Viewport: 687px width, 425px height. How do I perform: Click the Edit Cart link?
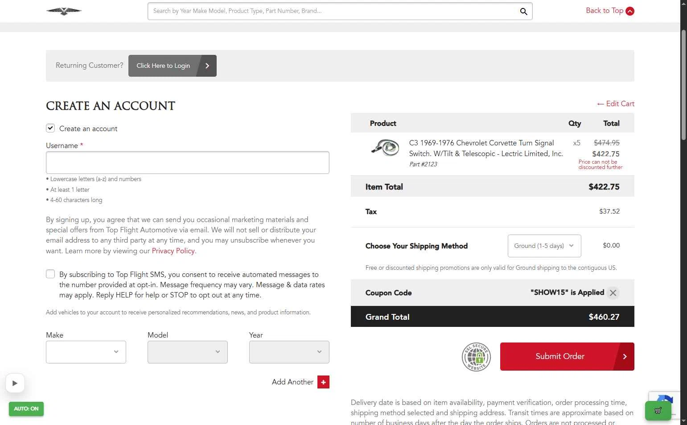(x=616, y=103)
